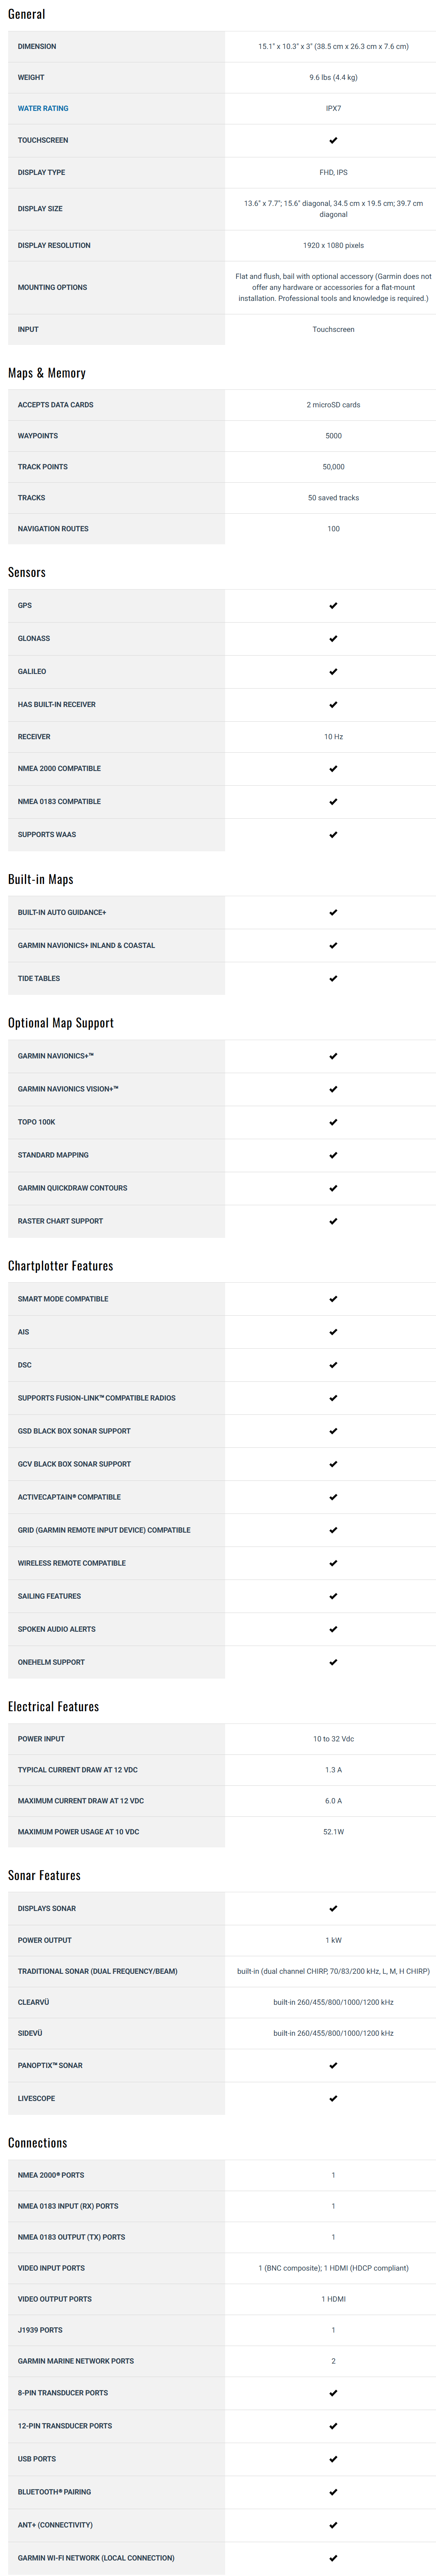Click the Bluetooth Pairing checkmark
The image size is (436, 2576).
(x=333, y=2492)
